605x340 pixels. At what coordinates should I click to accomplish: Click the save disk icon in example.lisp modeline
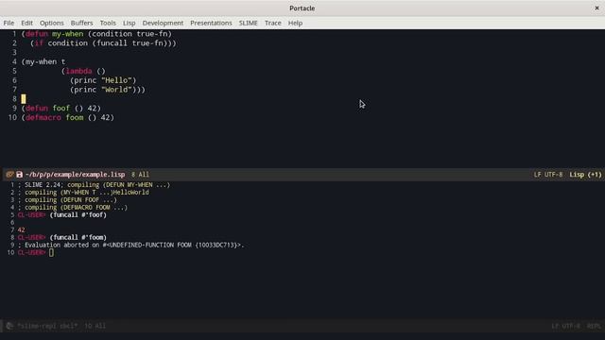19,175
